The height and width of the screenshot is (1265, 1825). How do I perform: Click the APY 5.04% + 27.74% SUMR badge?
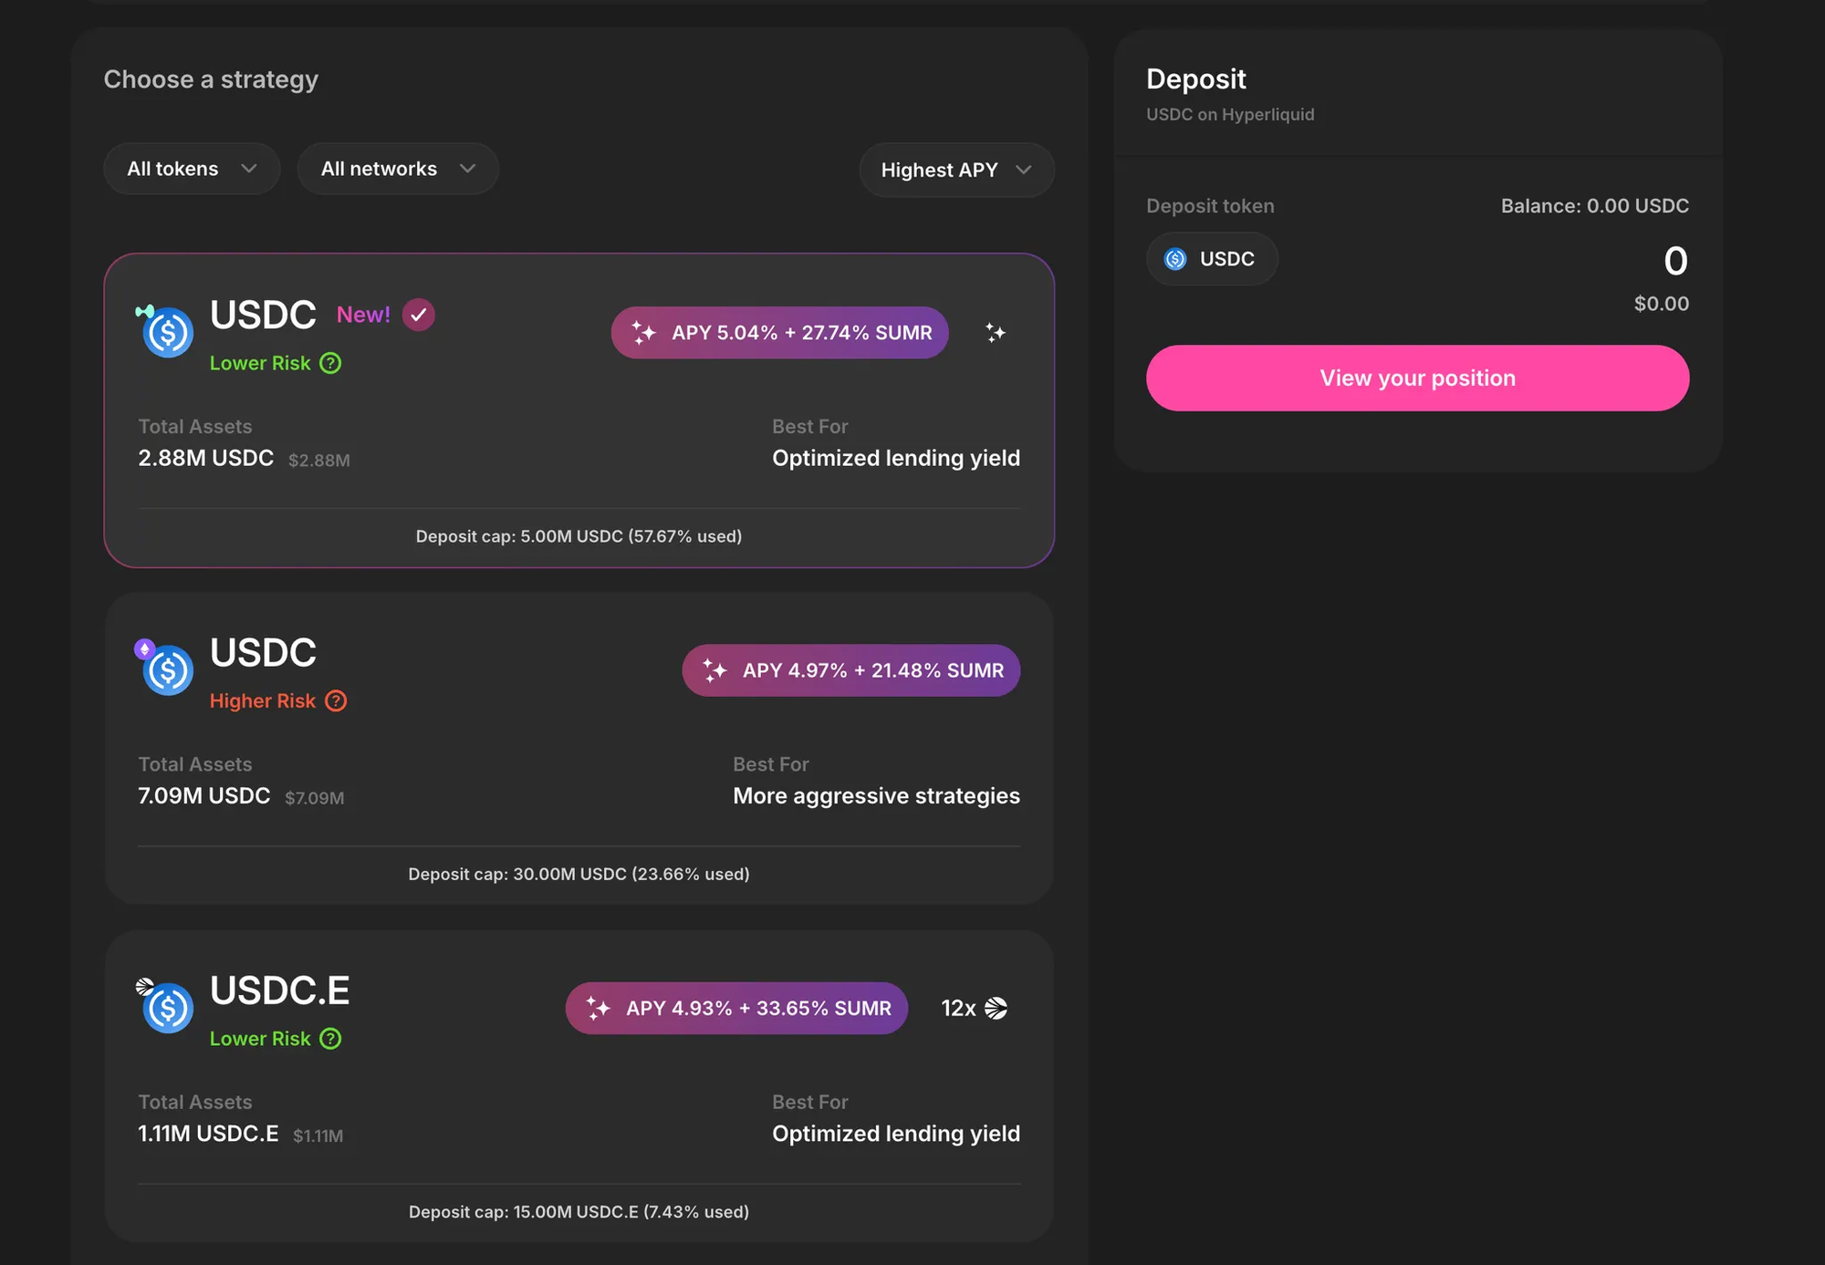click(x=779, y=333)
